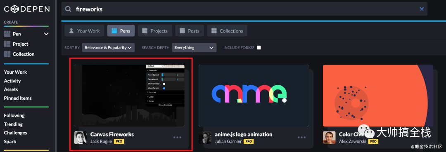Select the Pens tab
This screenshot has height=152, width=446.
121,30
